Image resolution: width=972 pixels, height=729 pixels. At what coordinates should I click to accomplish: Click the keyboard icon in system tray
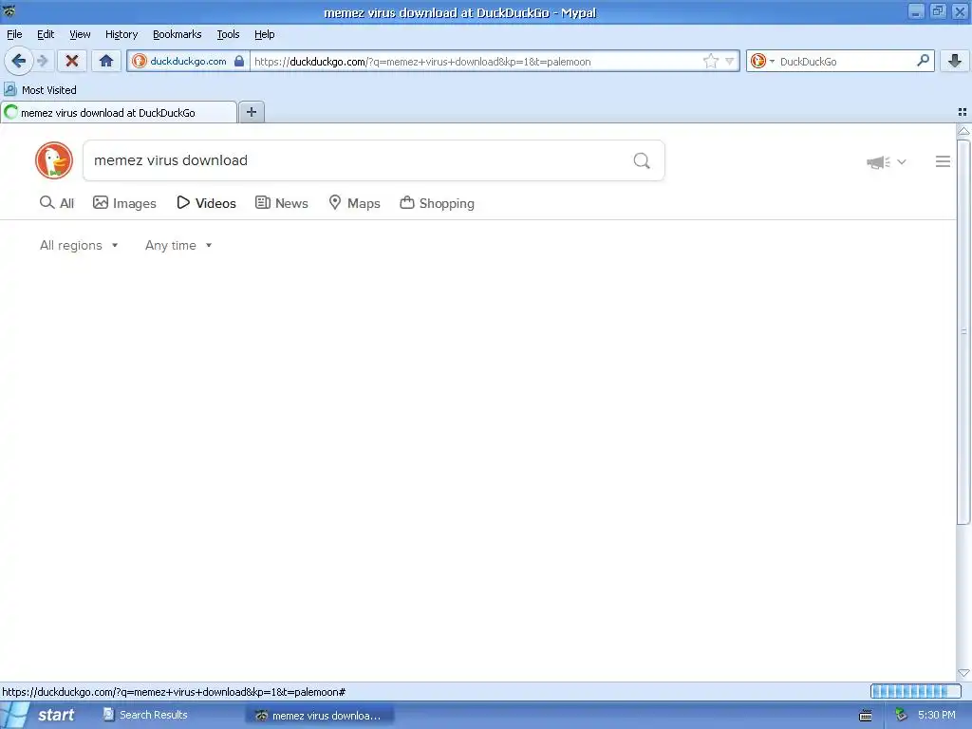[x=866, y=716]
